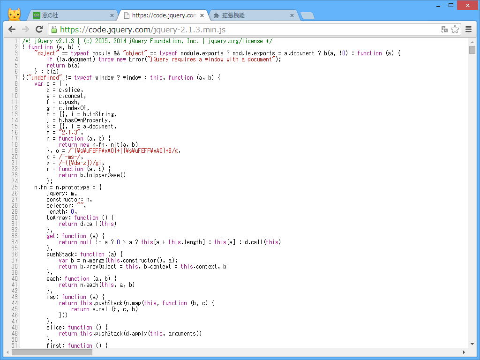
Task: Close the code.jquery.com tab
Action: 202,15
